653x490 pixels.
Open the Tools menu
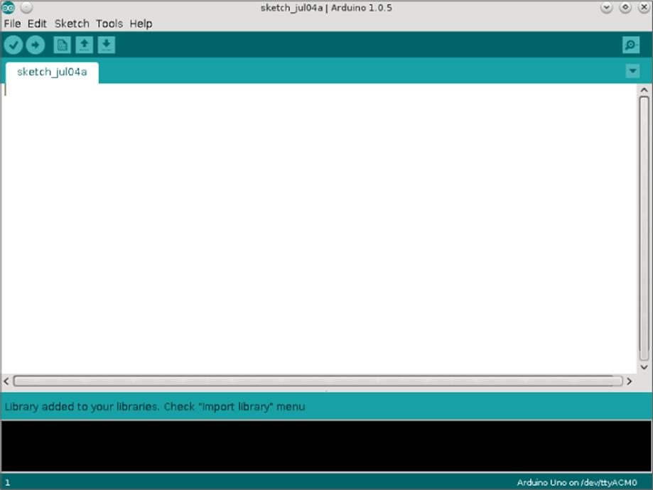(109, 23)
